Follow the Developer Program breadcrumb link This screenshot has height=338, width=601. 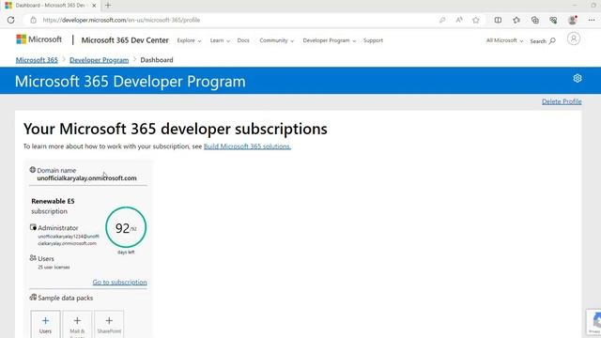(99, 60)
